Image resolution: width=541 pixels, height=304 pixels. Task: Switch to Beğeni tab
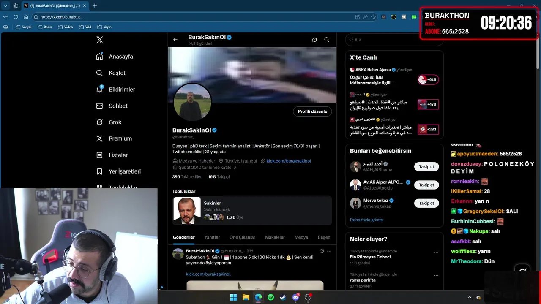pyautogui.click(x=325, y=237)
